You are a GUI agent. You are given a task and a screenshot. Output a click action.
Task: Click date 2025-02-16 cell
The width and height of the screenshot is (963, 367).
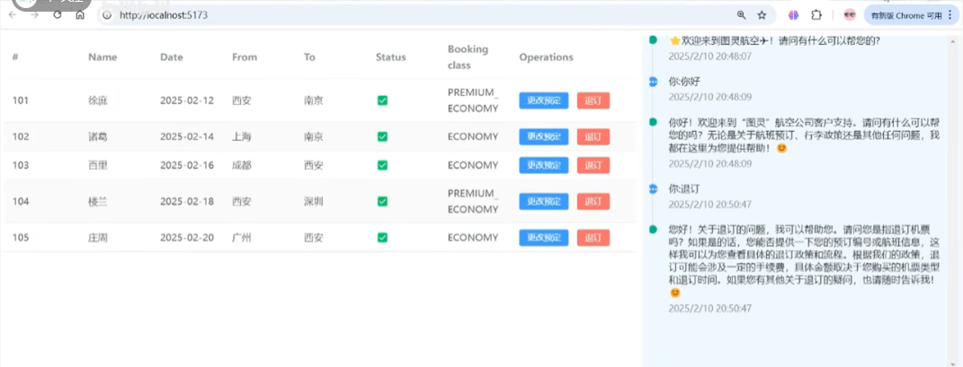[187, 165]
